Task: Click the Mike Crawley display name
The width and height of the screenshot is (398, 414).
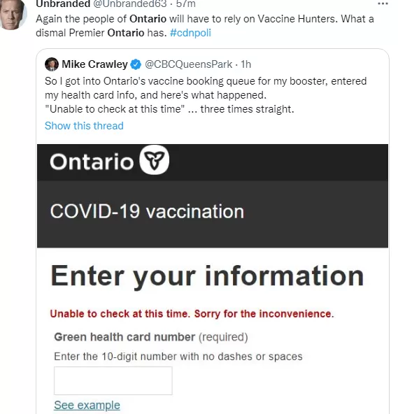Action: click(x=94, y=64)
